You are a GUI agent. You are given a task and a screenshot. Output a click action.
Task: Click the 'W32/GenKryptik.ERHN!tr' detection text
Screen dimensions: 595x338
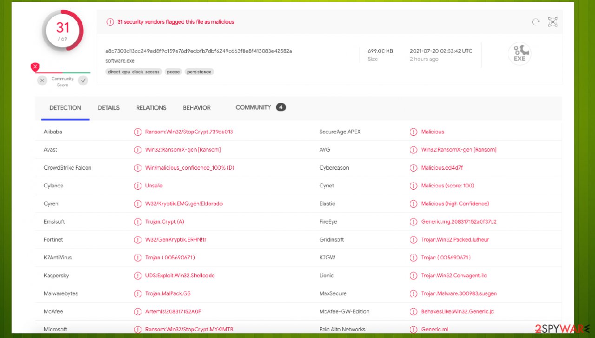pos(176,240)
